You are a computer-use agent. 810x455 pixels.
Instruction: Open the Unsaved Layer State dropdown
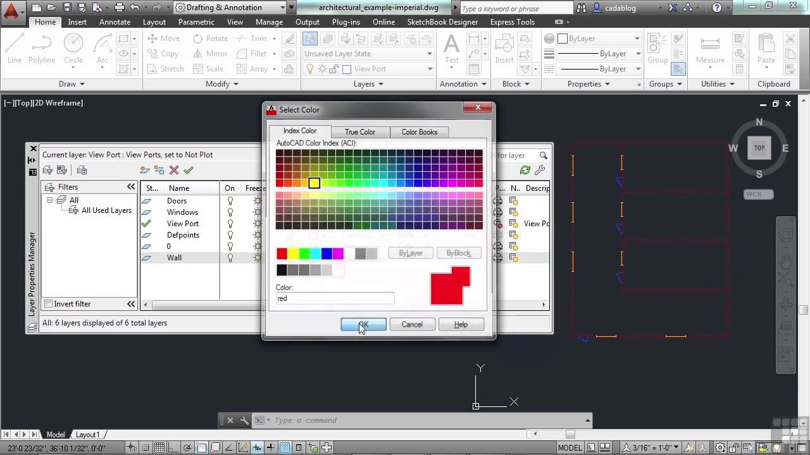point(368,54)
